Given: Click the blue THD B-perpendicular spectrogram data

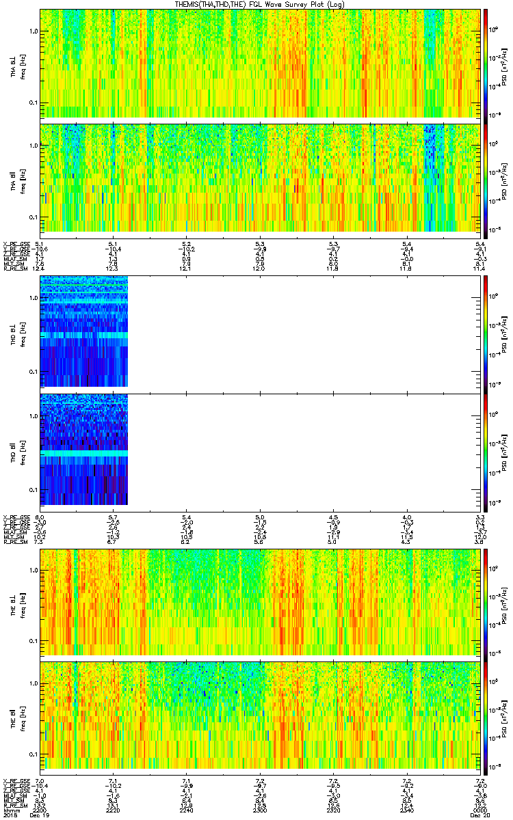Looking at the screenshot, I should pos(84,331).
